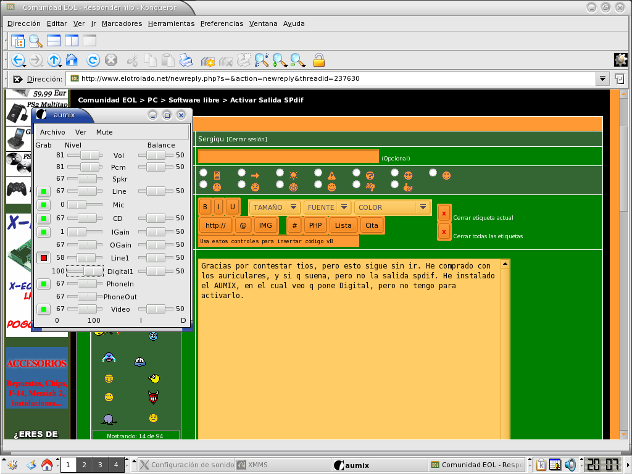Click the optional title input field
632x474 pixels.
[x=288, y=157]
